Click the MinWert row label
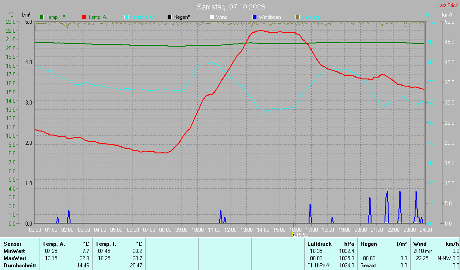Viewport: 460px width, 270px height. (14, 251)
